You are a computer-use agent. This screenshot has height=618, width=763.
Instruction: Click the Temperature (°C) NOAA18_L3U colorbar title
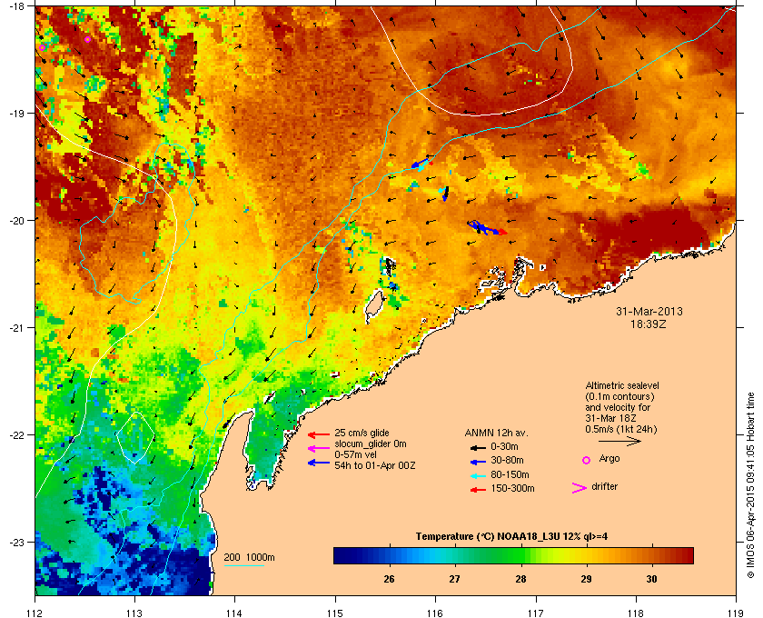(511, 537)
